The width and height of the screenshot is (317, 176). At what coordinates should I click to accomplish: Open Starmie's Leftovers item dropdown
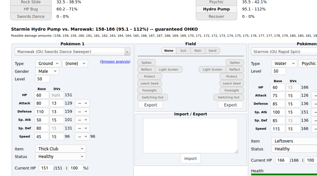[294, 141]
